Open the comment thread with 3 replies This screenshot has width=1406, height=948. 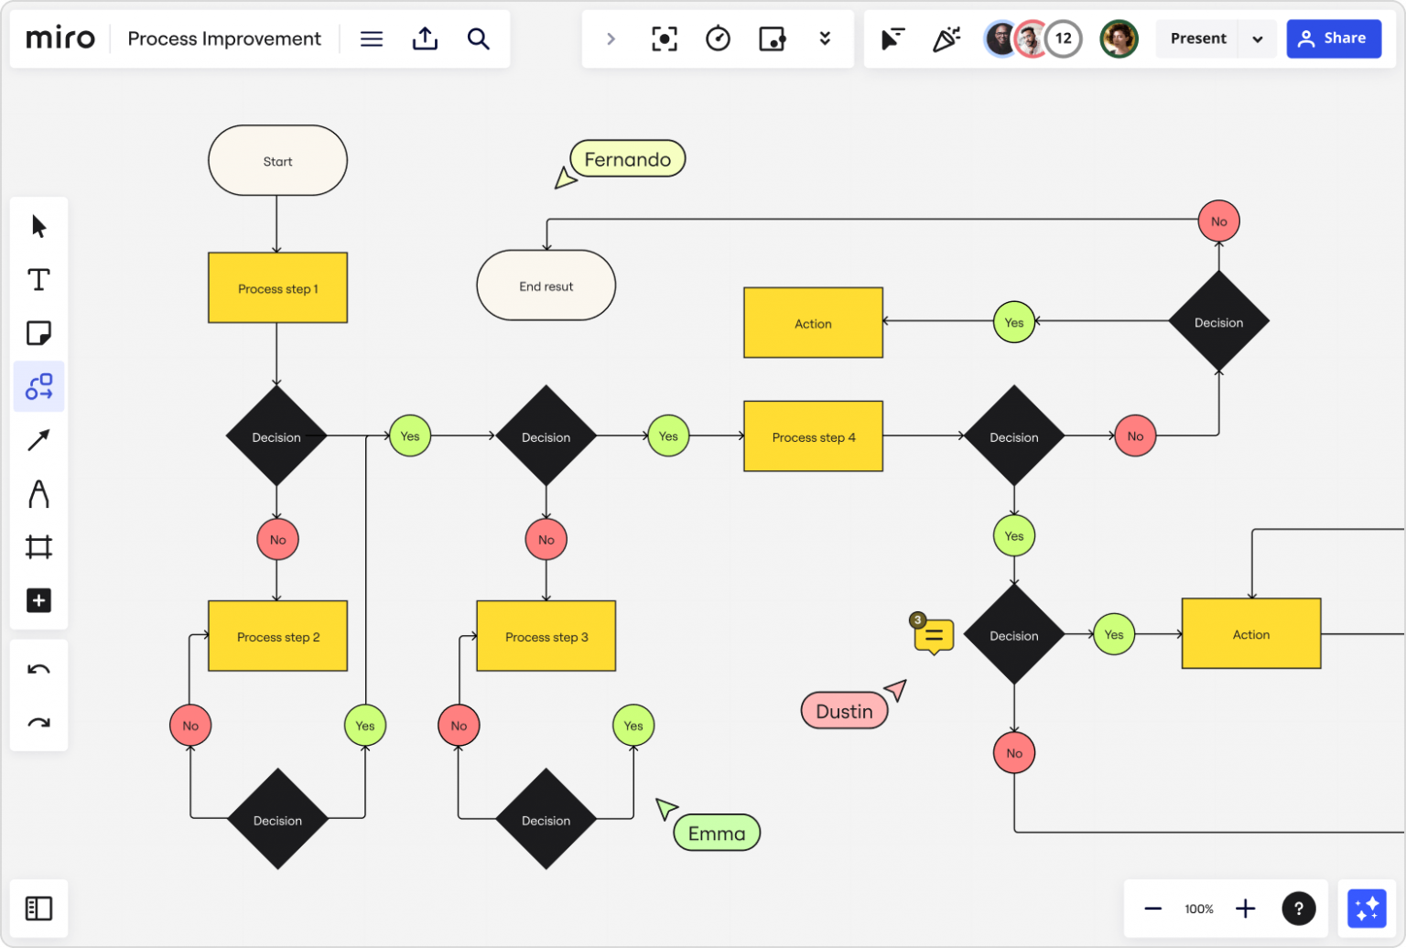[x=932, y=633]
